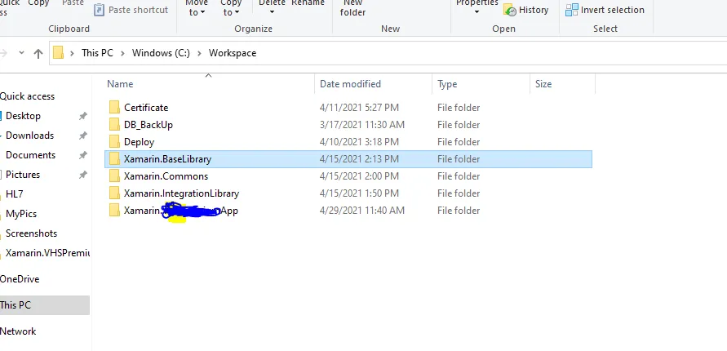The width and height of the screenshot is (727, 351).
Task: Open the Copy to dropdown
Action: tap(231, 8)
